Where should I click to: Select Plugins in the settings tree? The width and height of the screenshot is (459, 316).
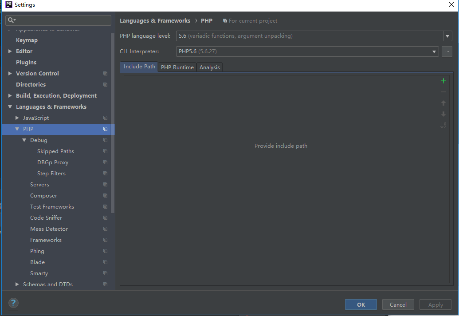click(x=26, y=63)
